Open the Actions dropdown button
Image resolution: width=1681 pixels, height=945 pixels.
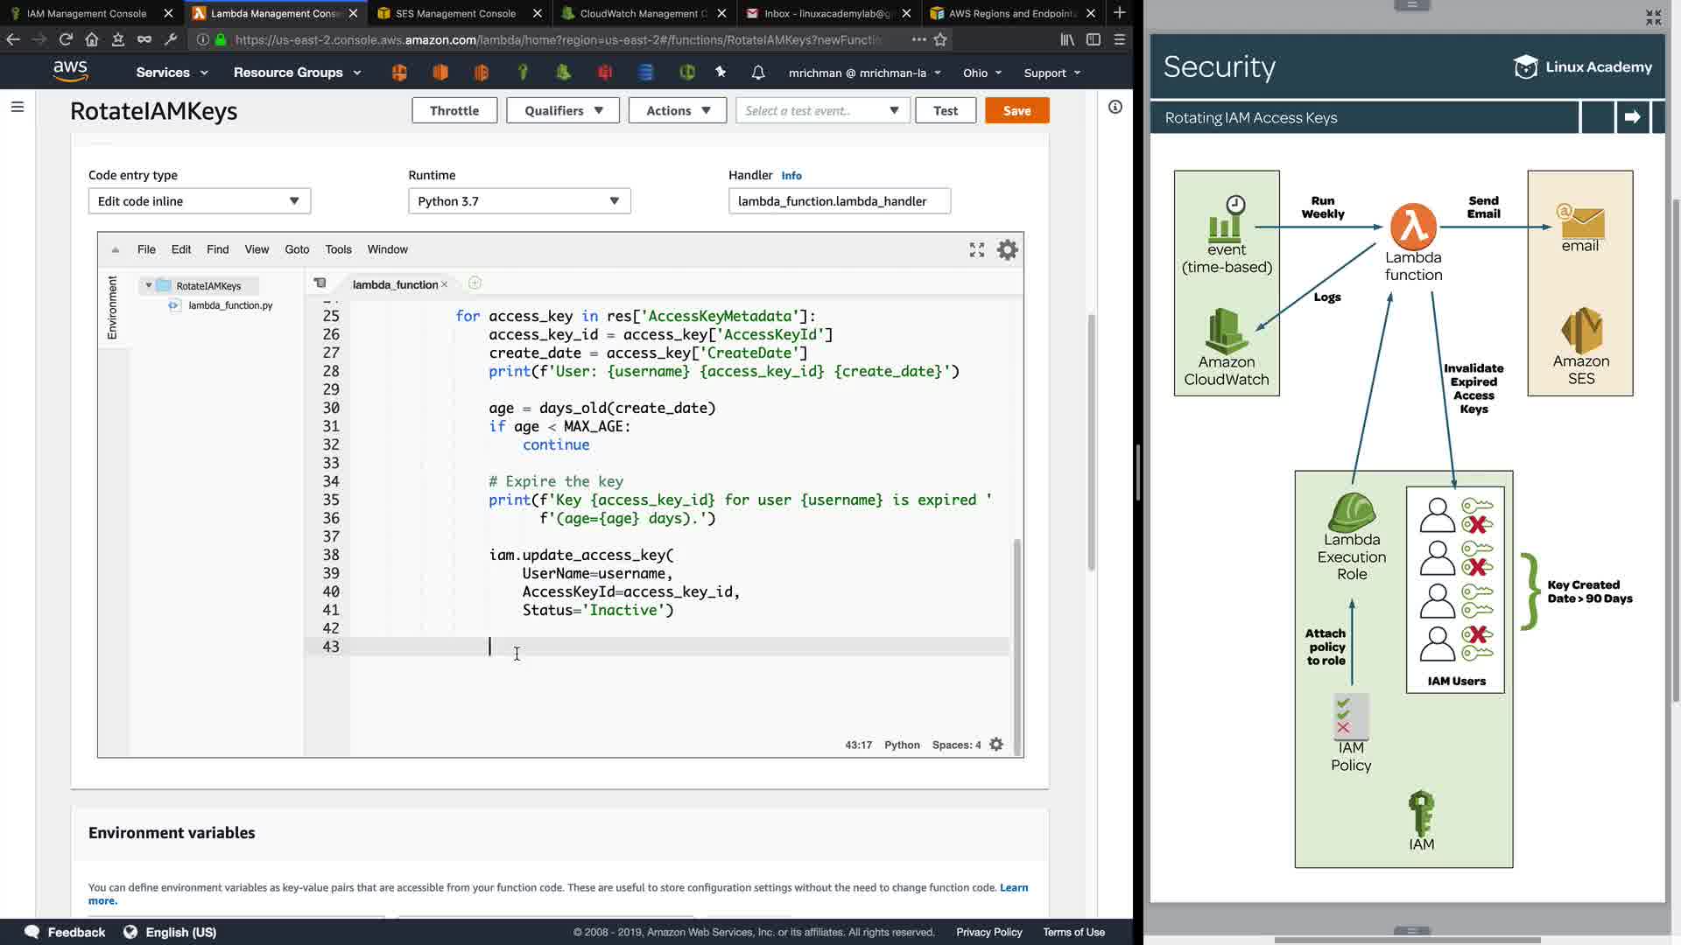pos(678,110)
